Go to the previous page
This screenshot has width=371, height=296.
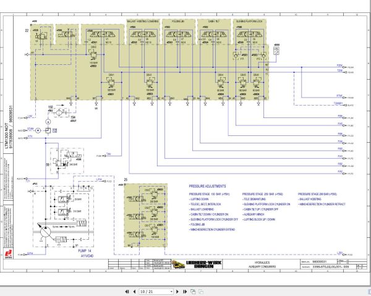(x=134, y=292)
